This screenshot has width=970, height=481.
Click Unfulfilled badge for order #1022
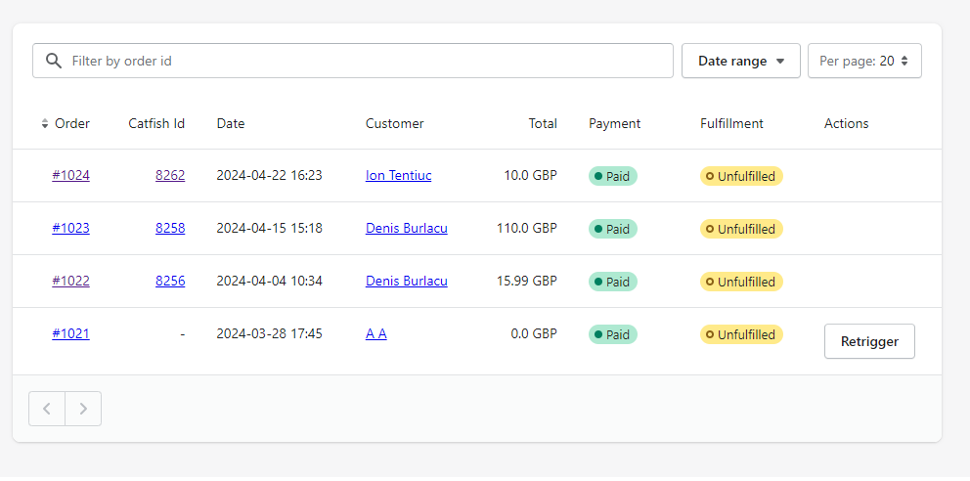pos(742,282)
